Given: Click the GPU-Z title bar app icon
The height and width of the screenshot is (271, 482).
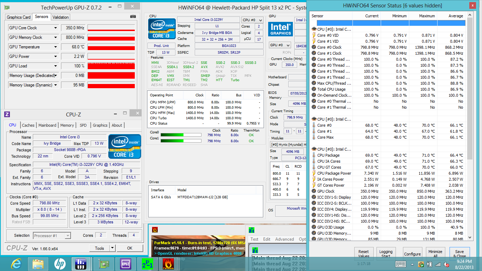Looking at the screenshot, I should (7, 7).
